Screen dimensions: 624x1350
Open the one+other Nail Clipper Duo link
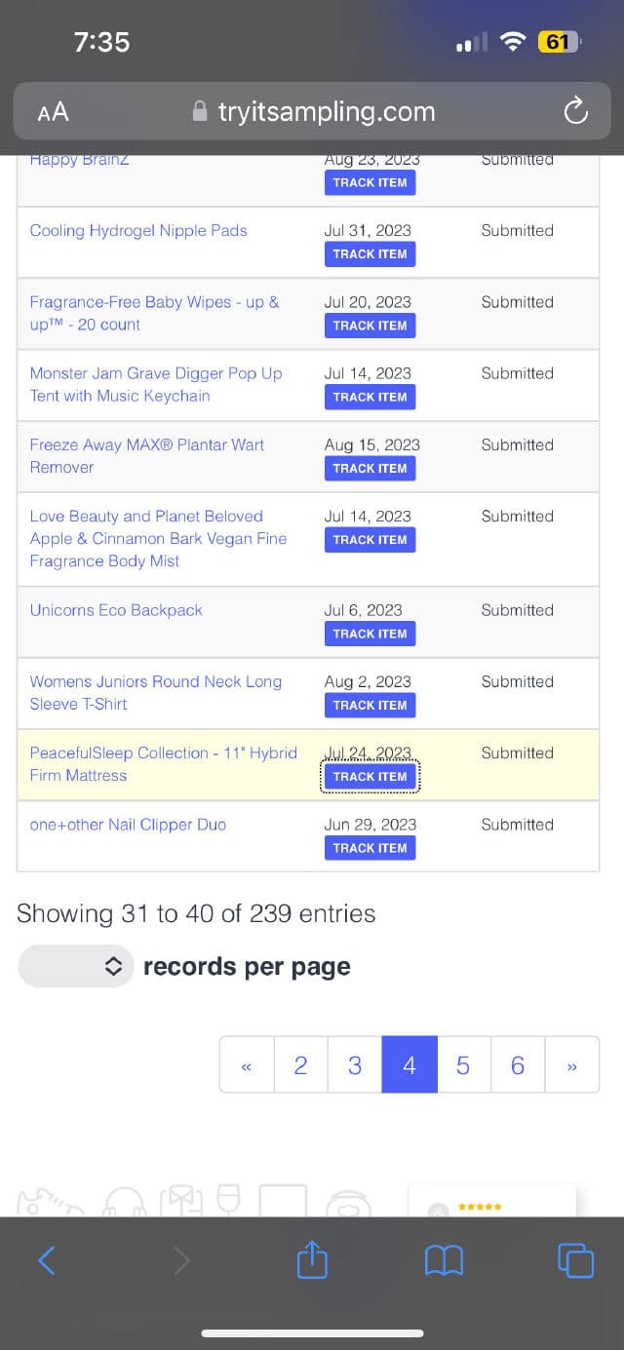click(x=128, y=825)
